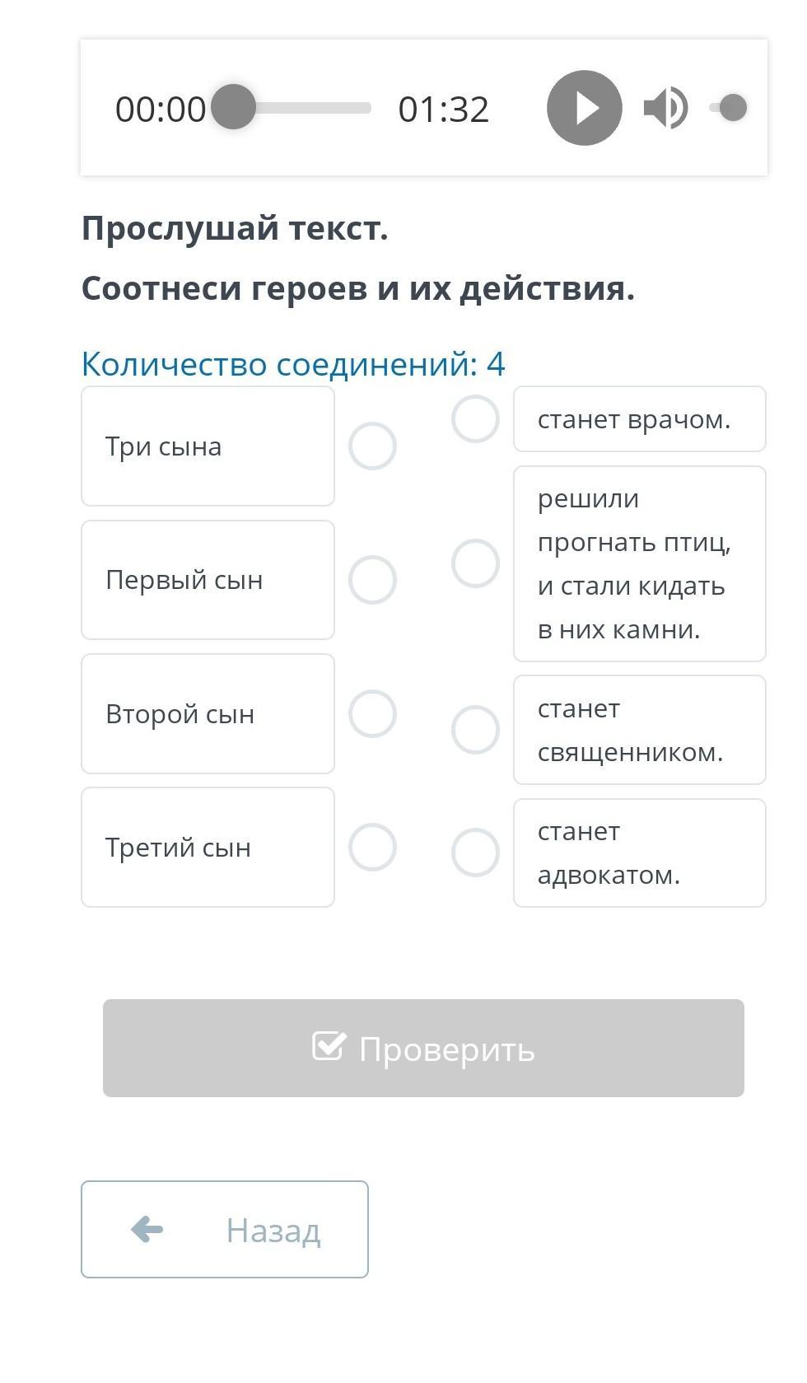This screenshot has height=1383, width=807.
Task: Play the audio recording
Action: click(584, 108)
